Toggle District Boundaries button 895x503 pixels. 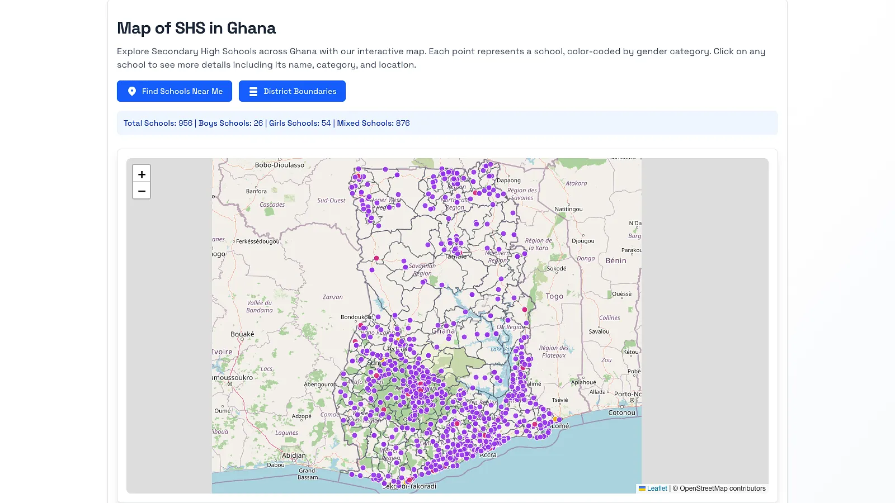[292, 91]
